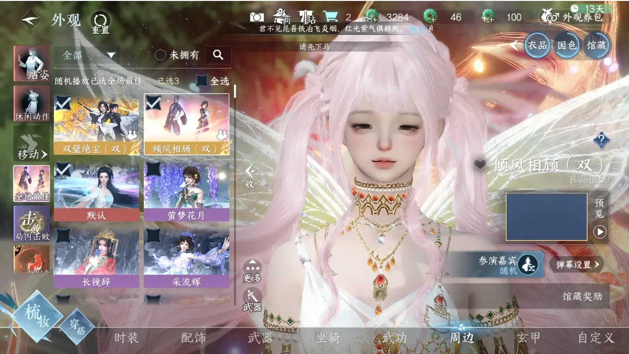Click the 随机播放已选全场最佳 label
The height and width of the screenshot is (354, 629).
[99, 81]
